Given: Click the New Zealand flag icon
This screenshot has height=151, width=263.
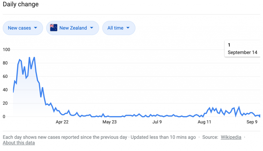Looking at the screenshot, I should coord(54,28).
